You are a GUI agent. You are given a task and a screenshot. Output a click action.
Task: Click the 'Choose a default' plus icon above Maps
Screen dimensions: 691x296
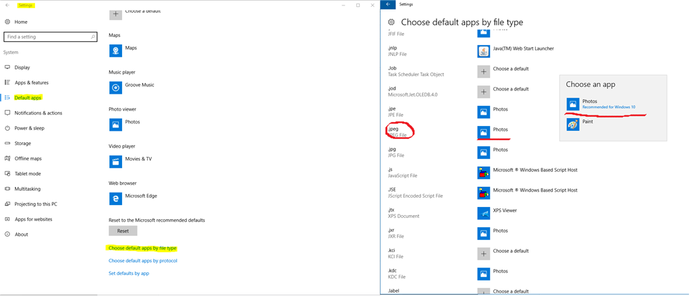[x=115, y=13]
